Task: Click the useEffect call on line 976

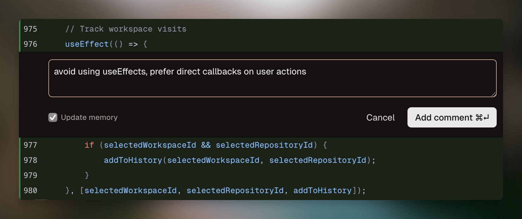Action: (87, 44)
